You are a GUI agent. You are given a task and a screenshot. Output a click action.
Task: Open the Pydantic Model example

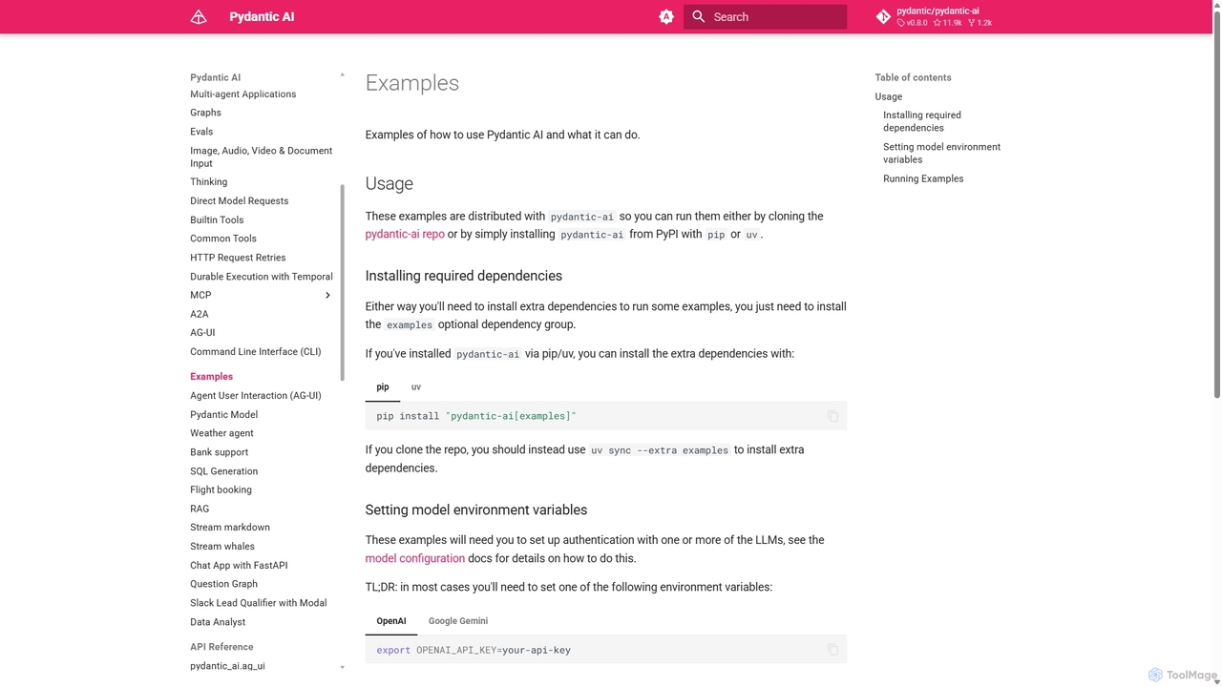point(223,415)
